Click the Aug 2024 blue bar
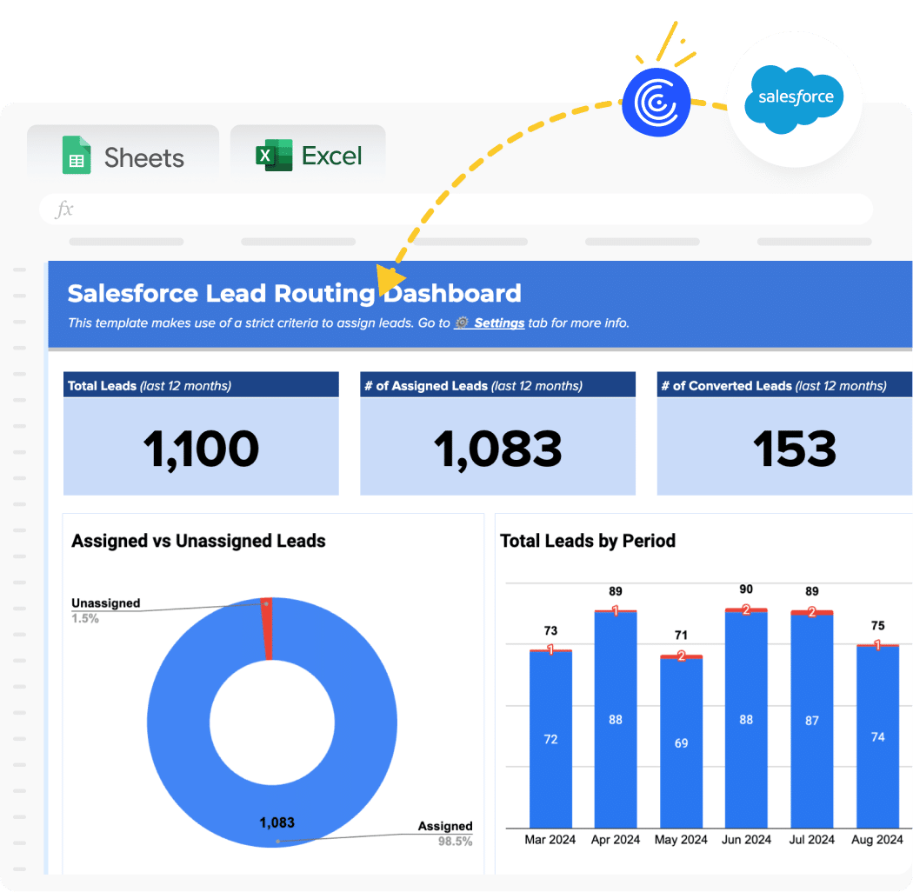This screenshot has width=913, height=892. [877, 738]
